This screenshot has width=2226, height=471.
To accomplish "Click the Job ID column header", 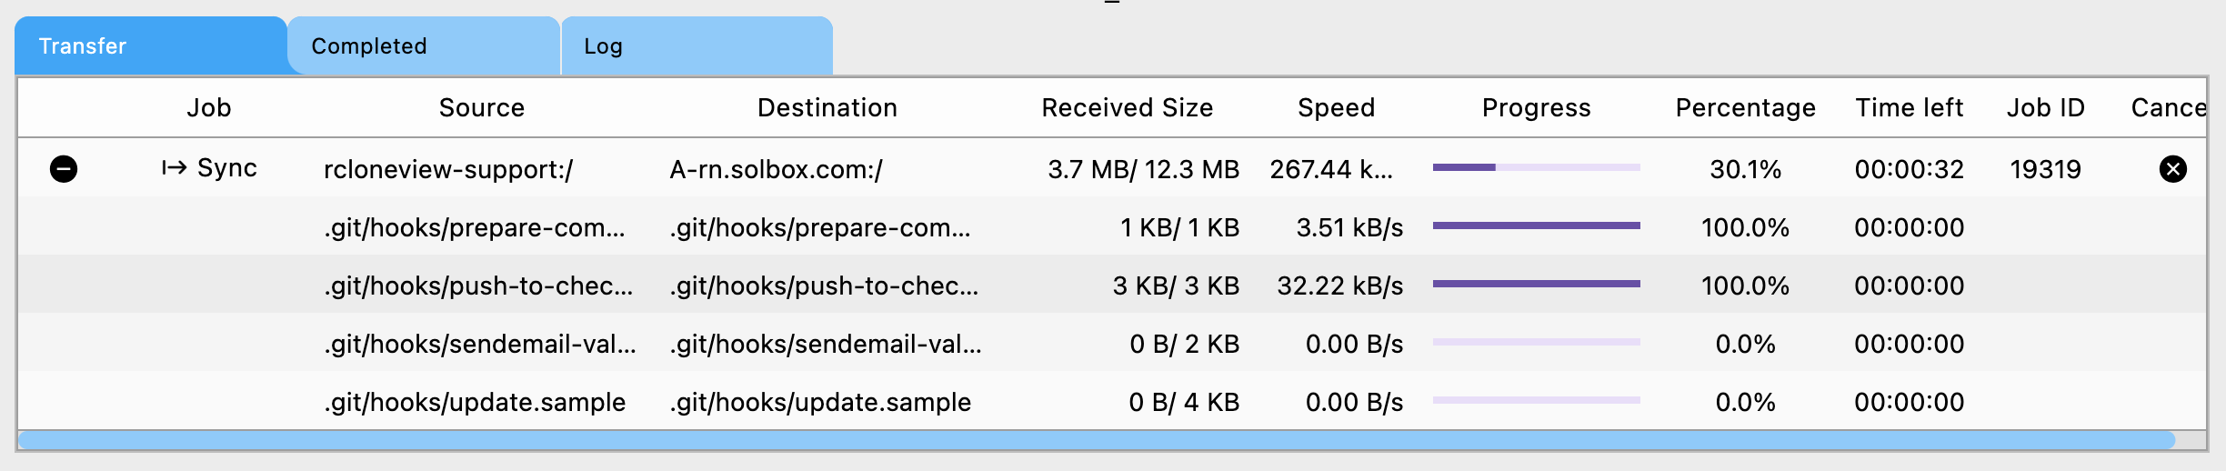I will (x=2045, y=108).
